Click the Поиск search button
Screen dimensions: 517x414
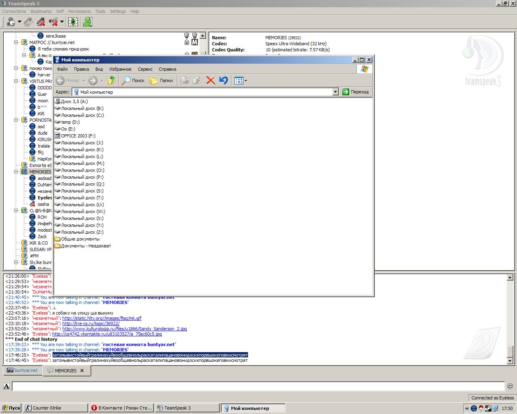click(133, 80)
